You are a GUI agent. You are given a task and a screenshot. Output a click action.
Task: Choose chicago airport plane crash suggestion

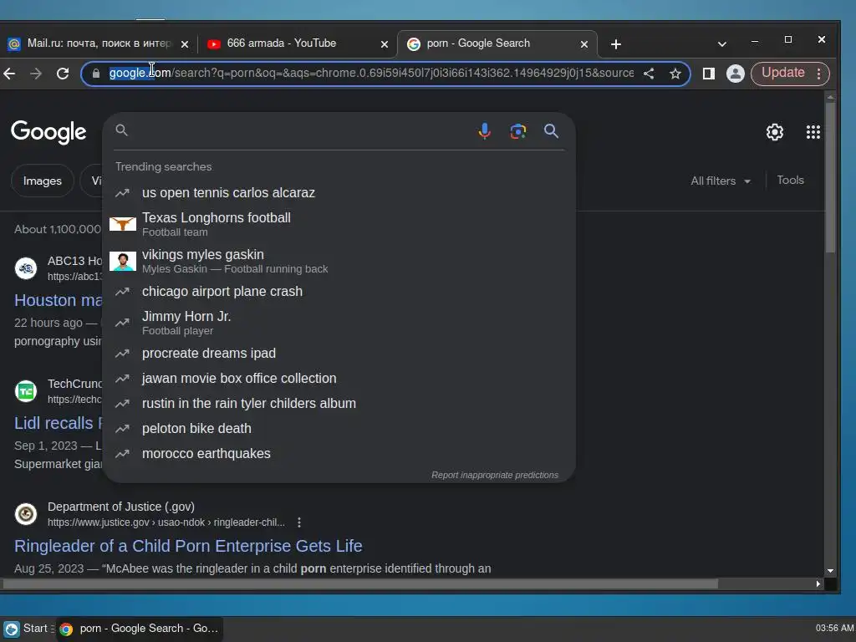[x=339, y=292]
